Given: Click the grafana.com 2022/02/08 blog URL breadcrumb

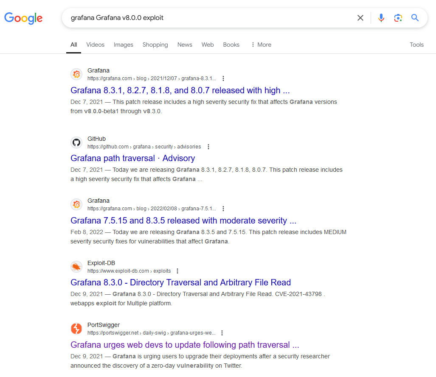Looking at the screenshot, I should pyautogui.click(x=152, y=209).
